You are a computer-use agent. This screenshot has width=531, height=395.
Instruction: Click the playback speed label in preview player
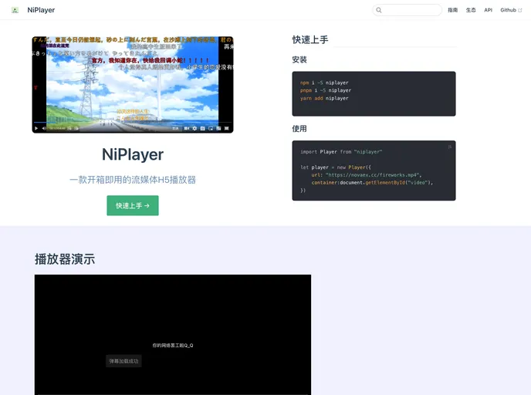[175, 128]
